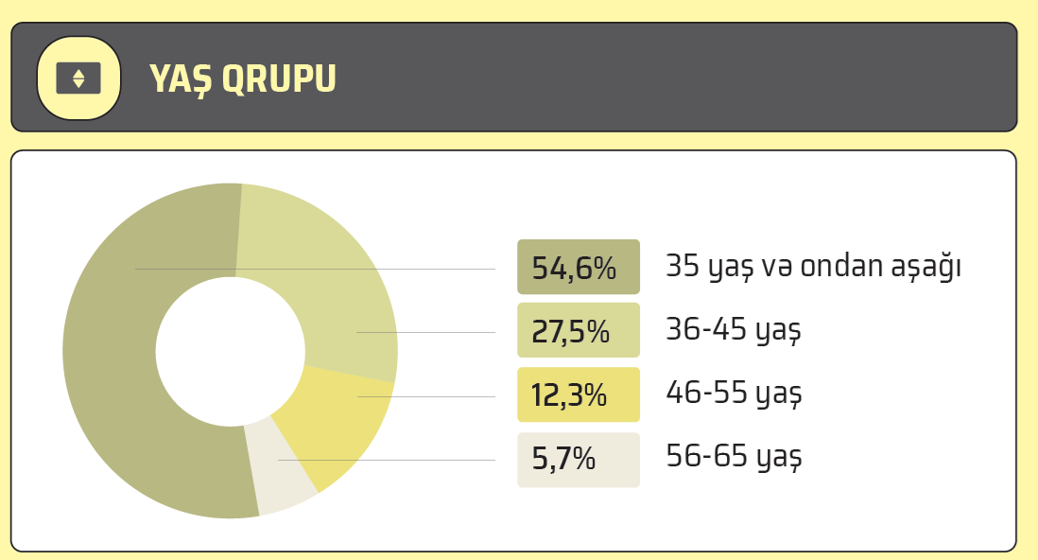Screen dimensions: 1038x560
Task: Select the 5,7% legend swatch
Action: (x=578, y=460)
